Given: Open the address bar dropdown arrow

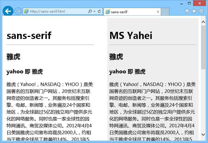Looking at the screenshot, I should pyautogui.click(x=94, y=11).
